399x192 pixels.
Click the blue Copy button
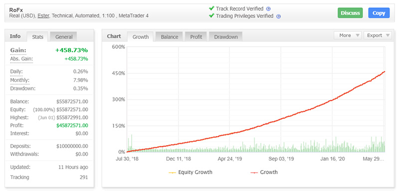[x=379, y=13]
